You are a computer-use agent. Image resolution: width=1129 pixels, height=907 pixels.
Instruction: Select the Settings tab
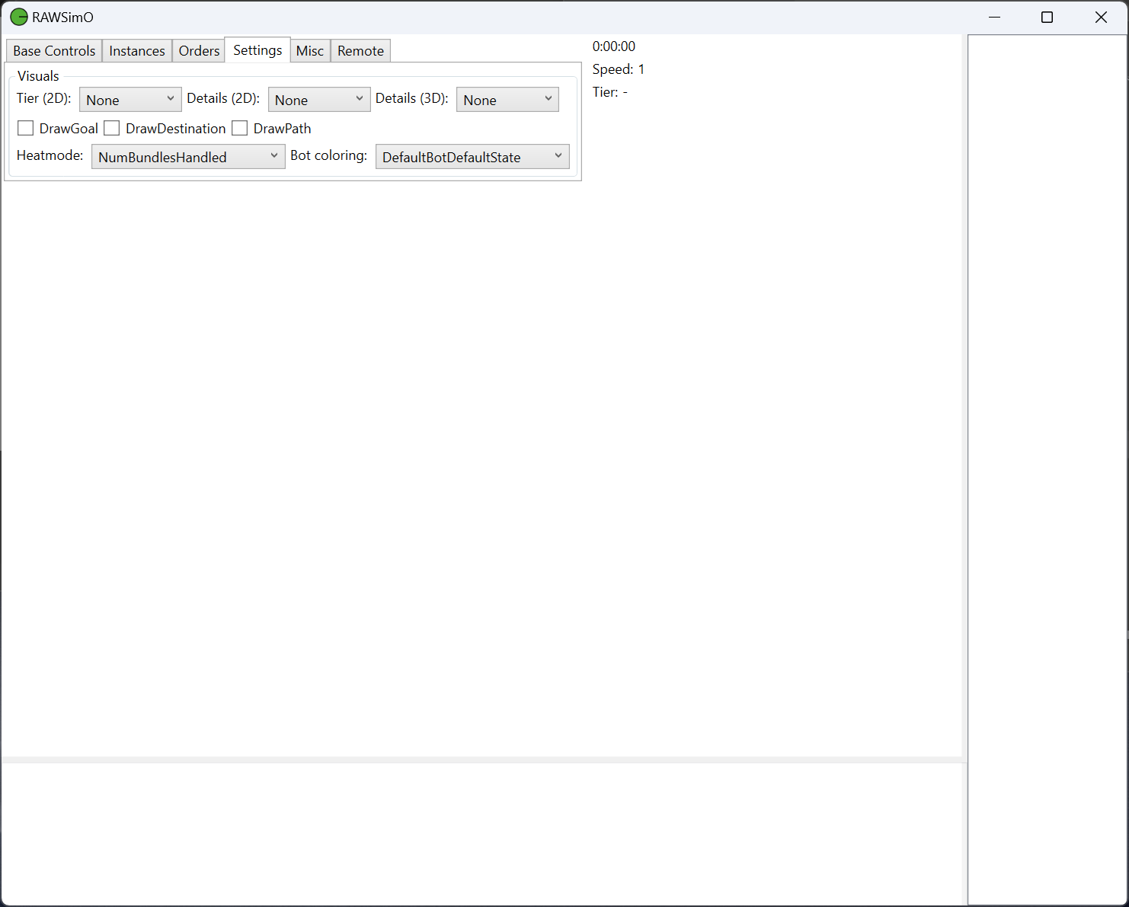pyautogui.click(x=257, y=50)
